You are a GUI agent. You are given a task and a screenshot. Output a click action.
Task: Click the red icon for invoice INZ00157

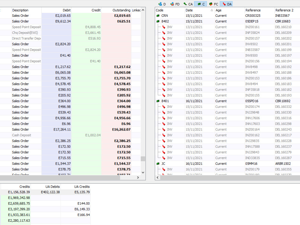(164, 38)
